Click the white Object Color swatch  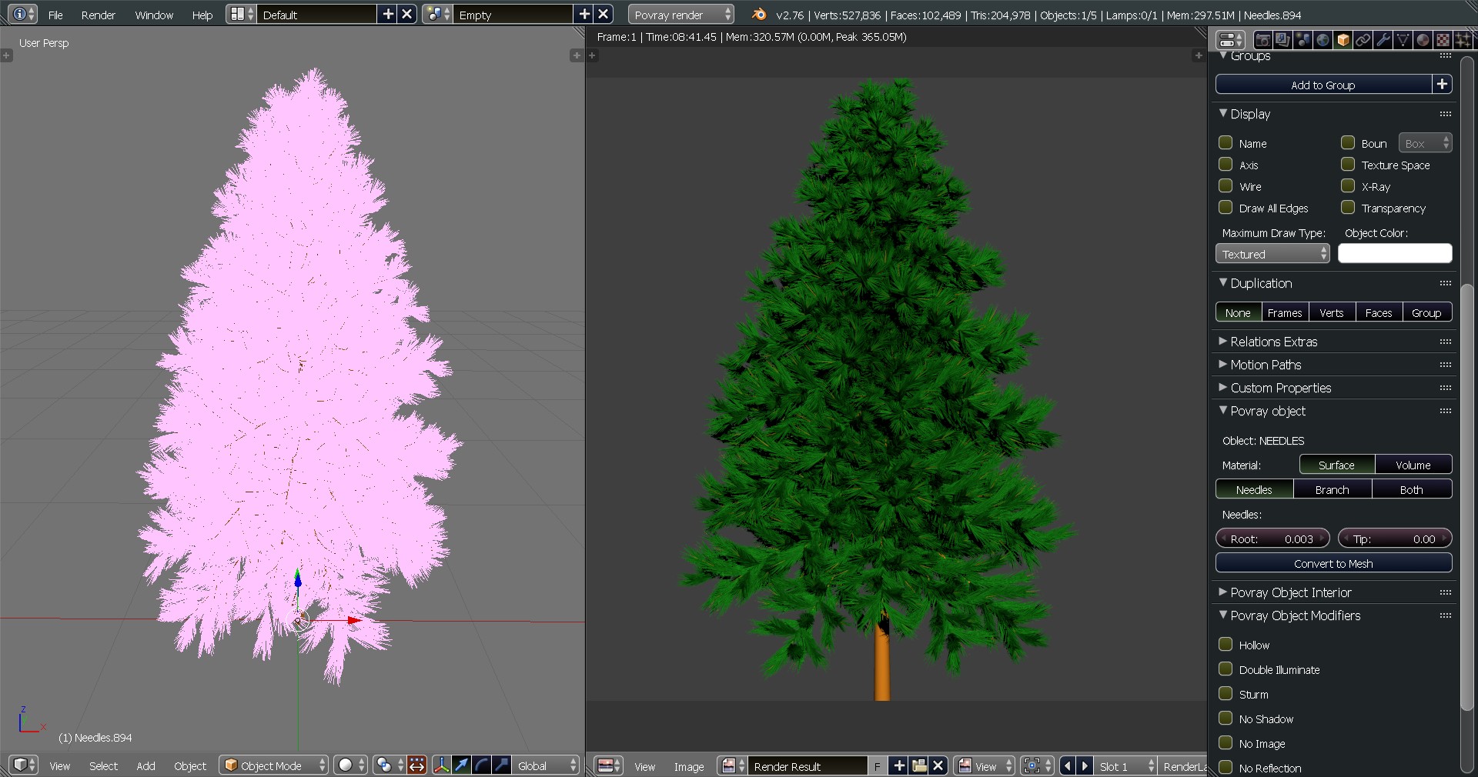coord(1394,254)
